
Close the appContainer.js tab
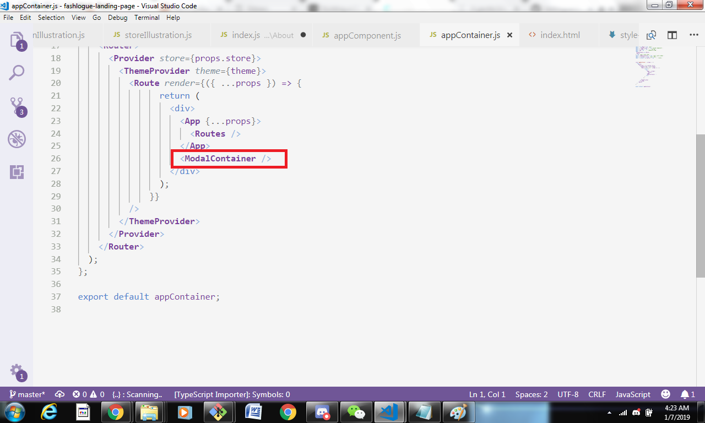point(509,35)
